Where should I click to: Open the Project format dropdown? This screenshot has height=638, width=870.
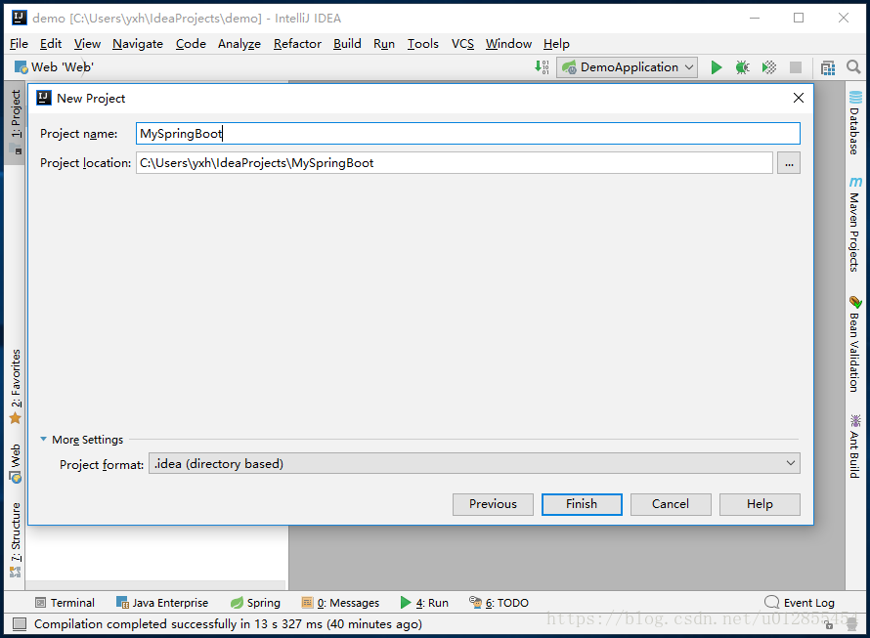[474, 463]
